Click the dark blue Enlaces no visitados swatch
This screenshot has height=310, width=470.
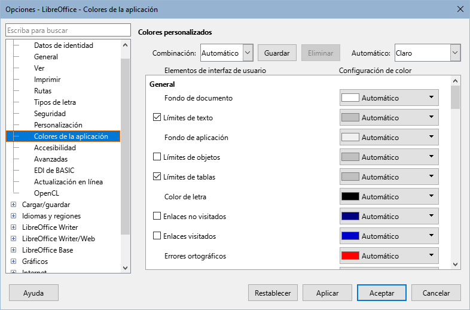tap(350, 216)
